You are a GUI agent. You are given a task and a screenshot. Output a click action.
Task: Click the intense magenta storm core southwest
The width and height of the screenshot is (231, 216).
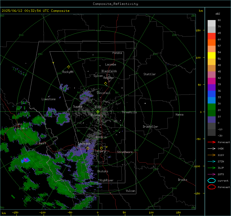pos(26,160)
